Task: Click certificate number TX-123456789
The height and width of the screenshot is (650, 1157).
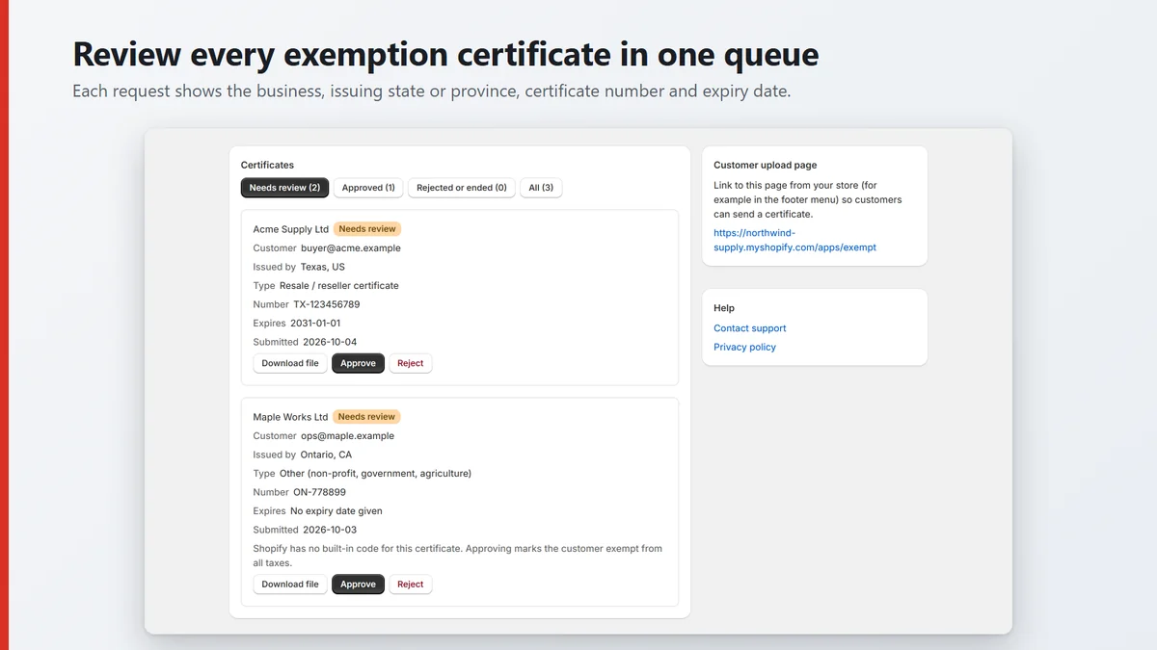Action: point(327,304)
